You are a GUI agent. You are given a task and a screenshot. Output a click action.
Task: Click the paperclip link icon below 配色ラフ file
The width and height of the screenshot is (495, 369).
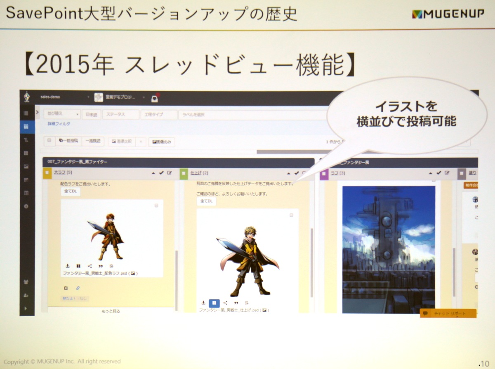(x=77, y=288)
